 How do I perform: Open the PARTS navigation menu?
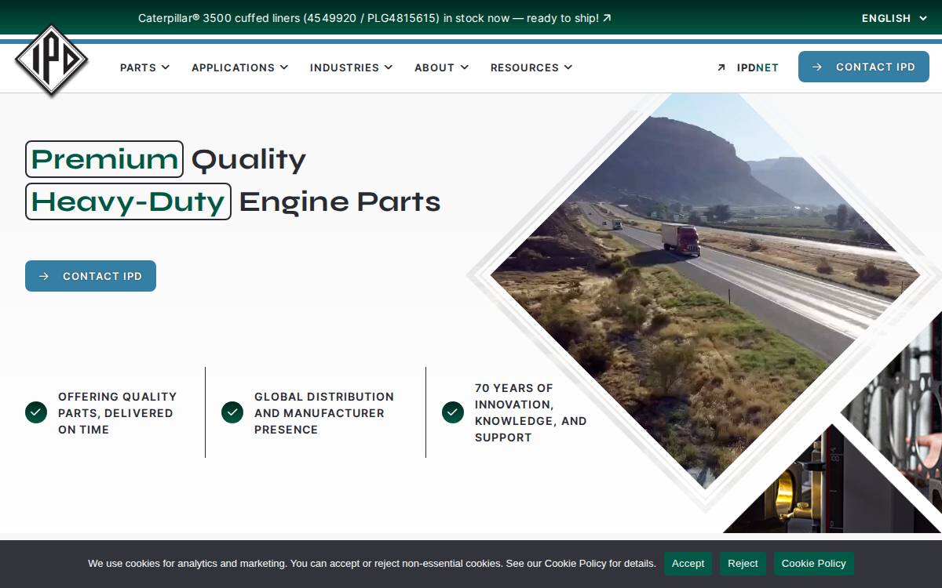click(145, 67)
